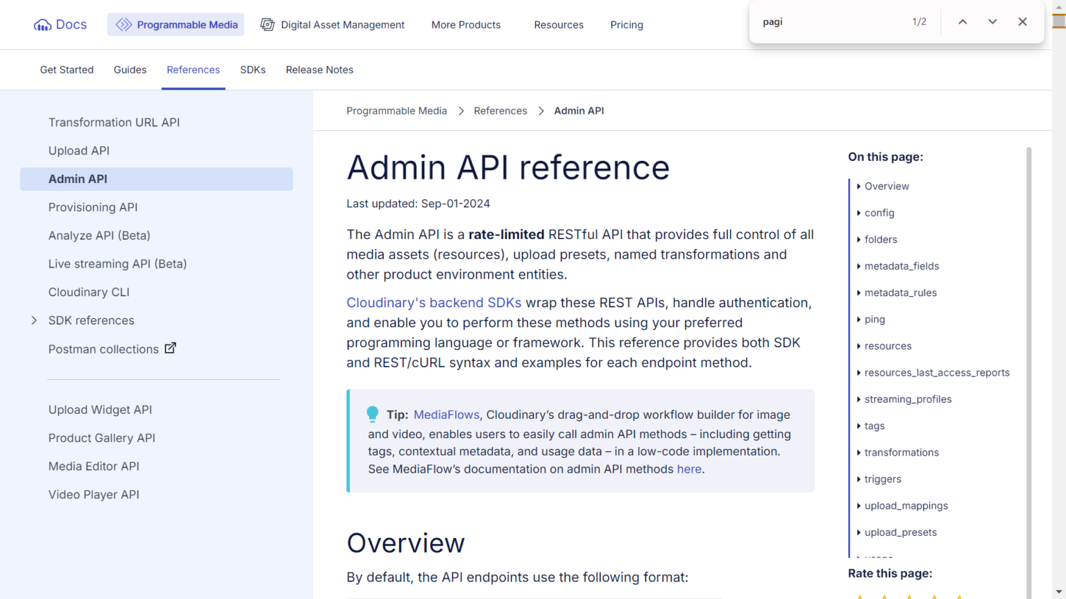Screen dimensions: 1066x599
Task: Switch to the SDKs tab
Action: click(x=253, y=70)
